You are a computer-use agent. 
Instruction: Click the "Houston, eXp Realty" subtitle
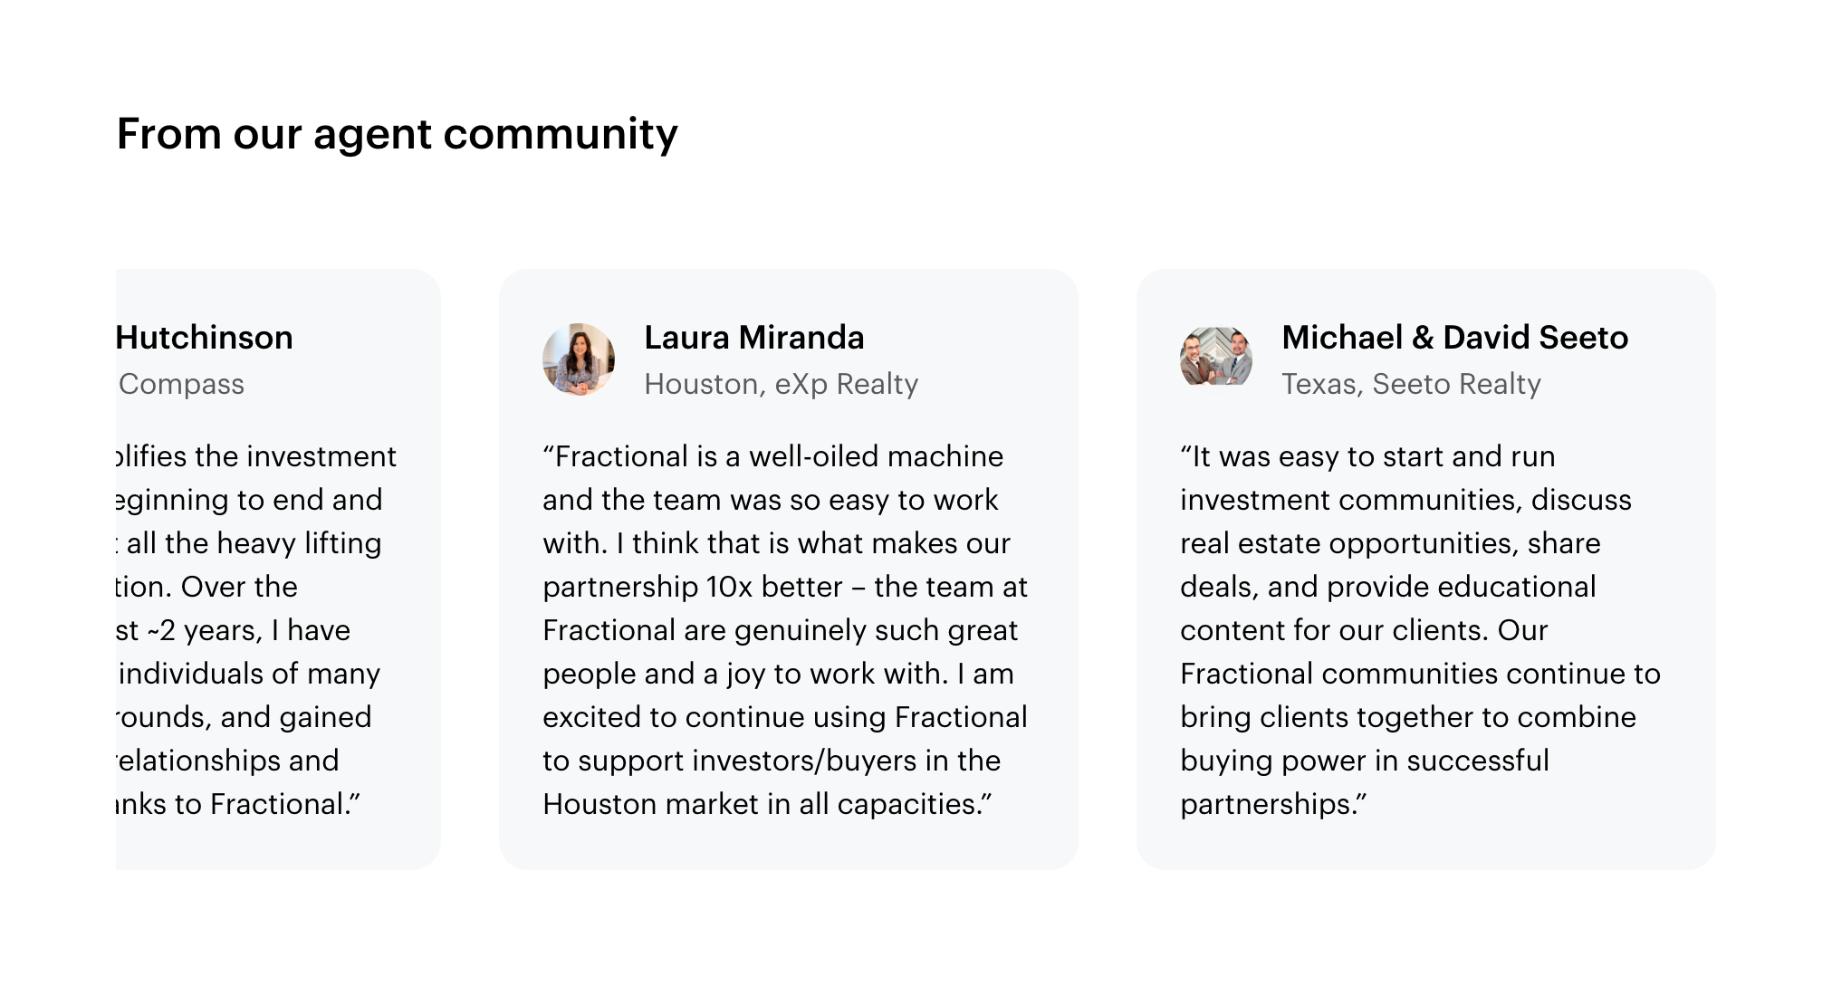[781, 384]
